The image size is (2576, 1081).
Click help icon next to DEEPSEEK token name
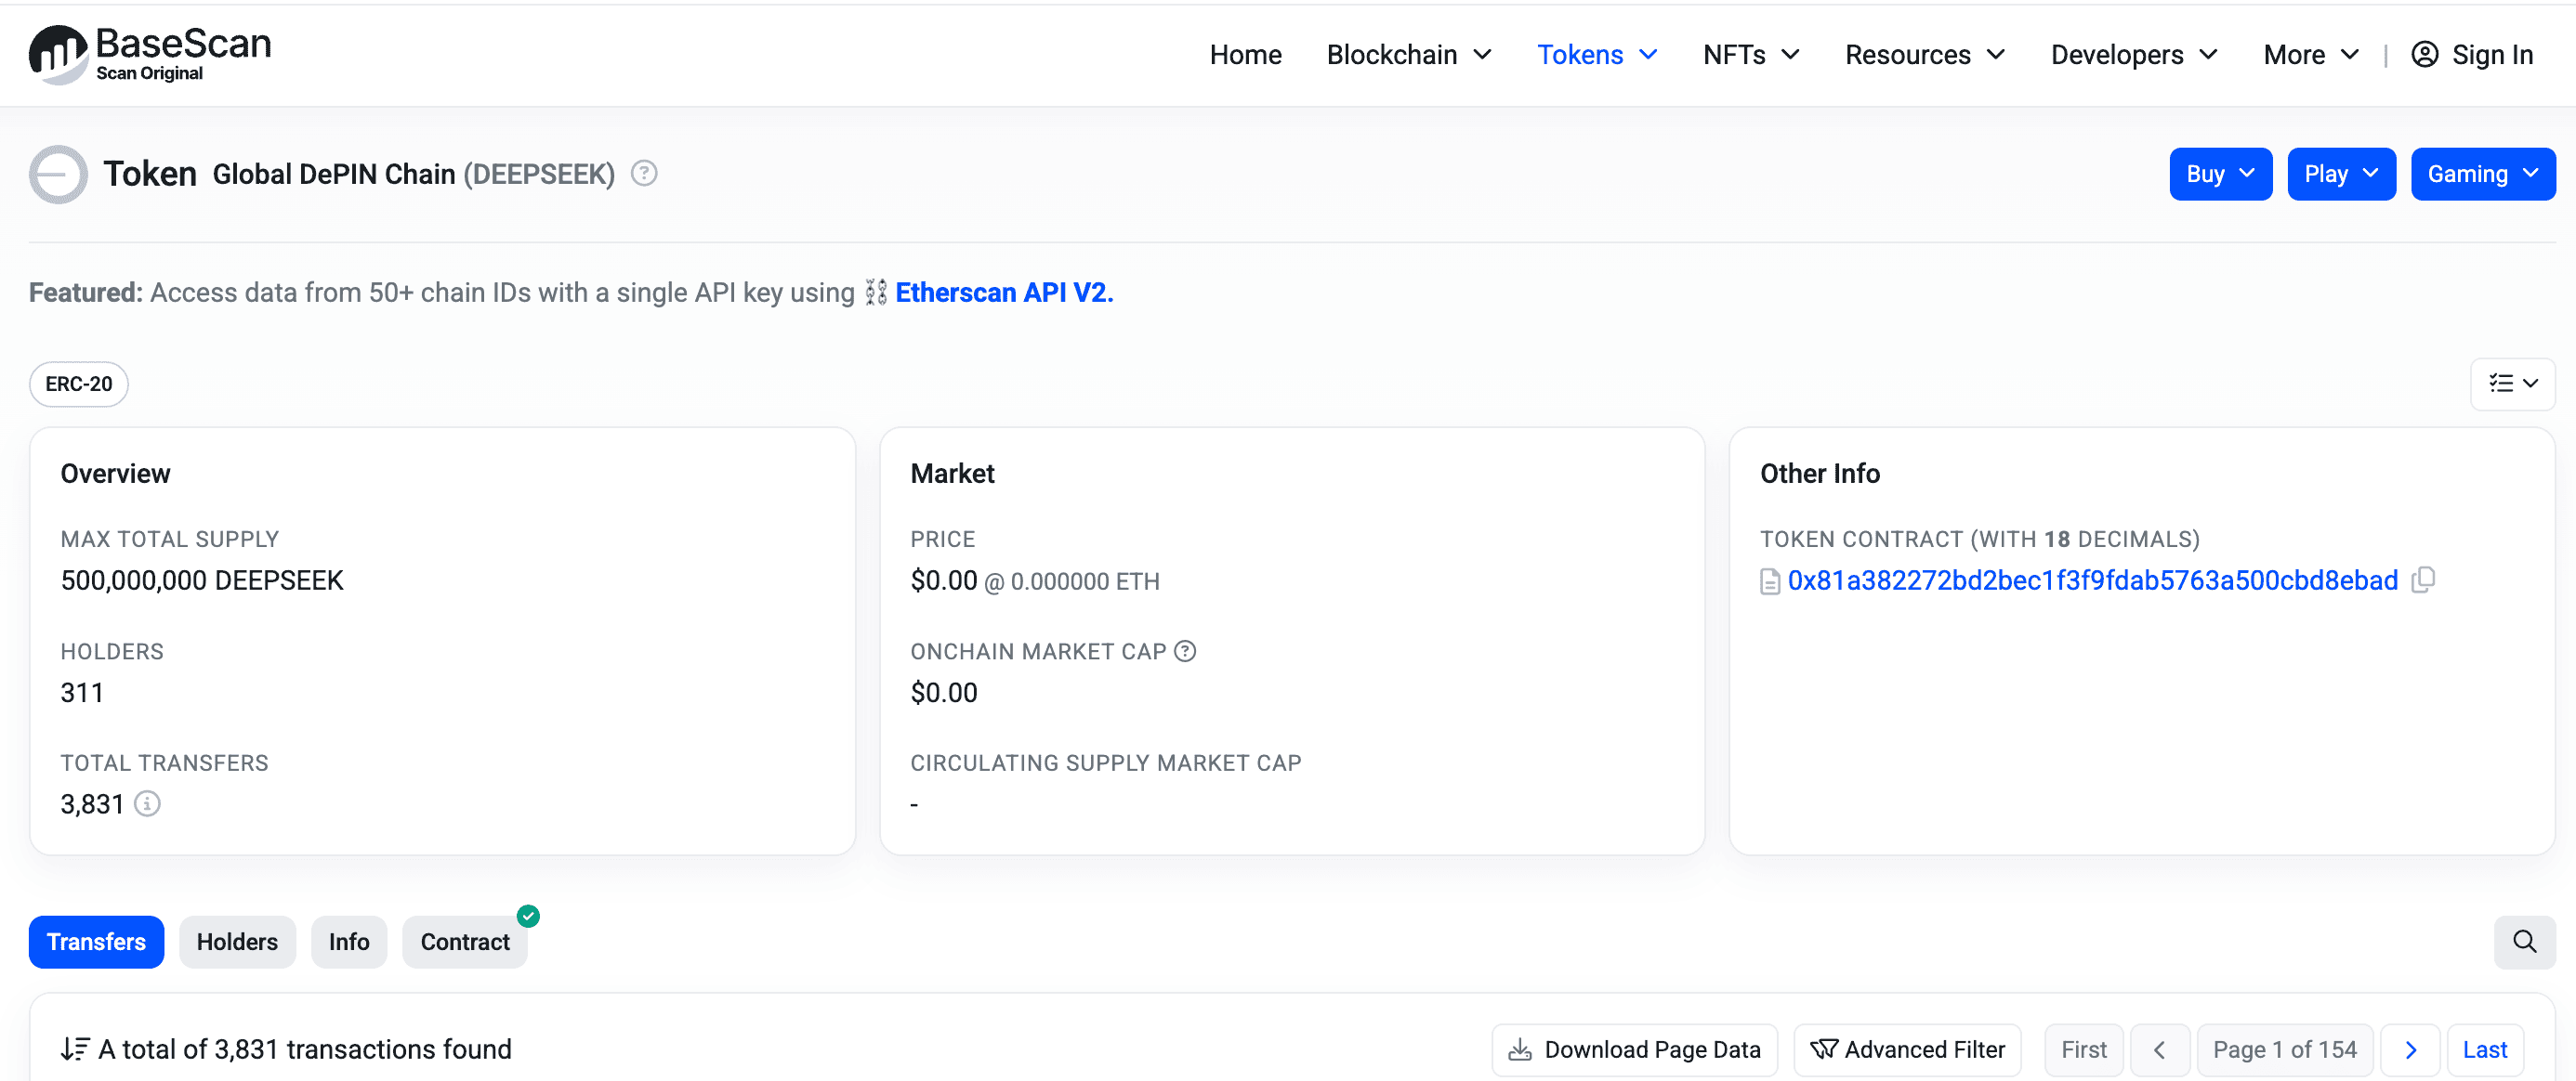[644, 174]
